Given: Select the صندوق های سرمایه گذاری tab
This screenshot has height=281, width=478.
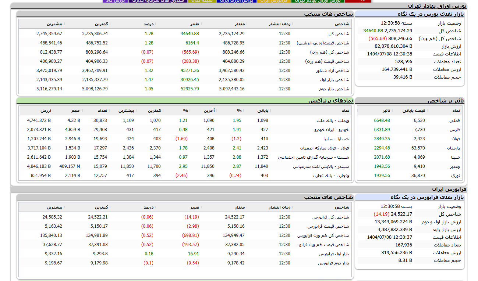Looking at the screenshot, I should (157, 1).
